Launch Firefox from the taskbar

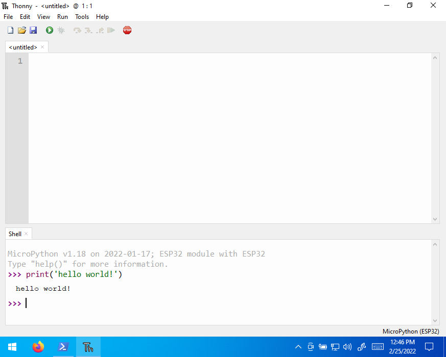click(38, 347)
